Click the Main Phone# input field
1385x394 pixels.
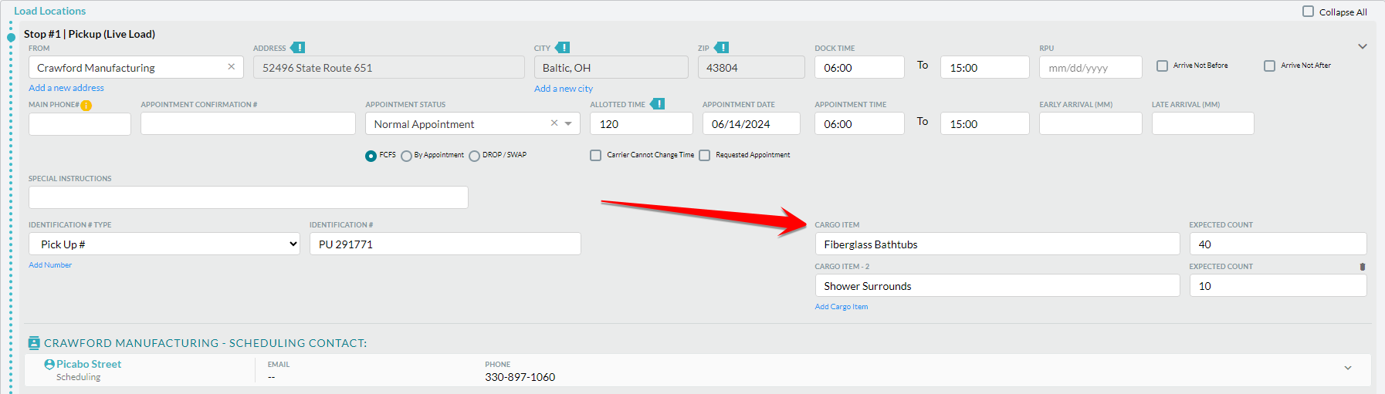[x=80, y=123]
